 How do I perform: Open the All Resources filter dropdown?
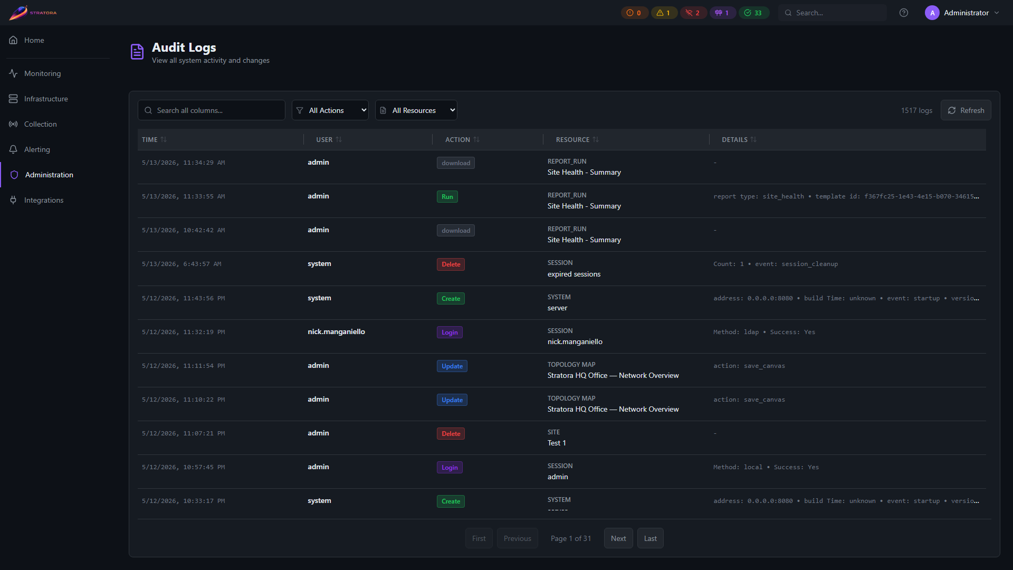click(x=416, y=110)
